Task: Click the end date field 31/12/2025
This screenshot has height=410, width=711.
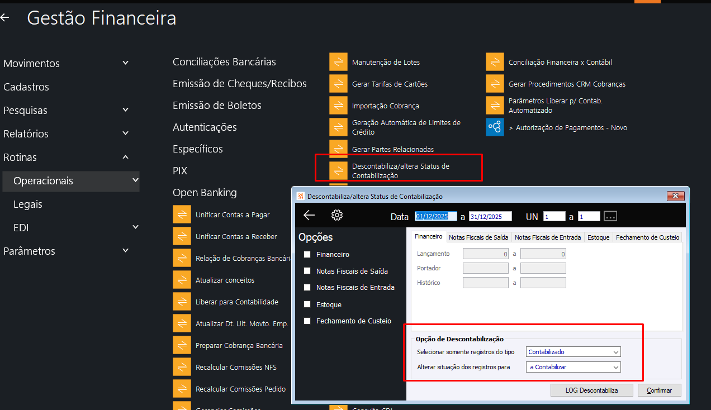Action: [490, 216]
